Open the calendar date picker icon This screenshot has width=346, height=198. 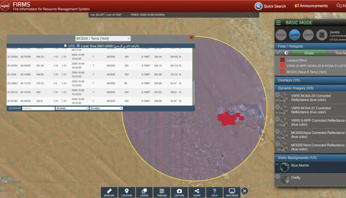tap(322, 35)
